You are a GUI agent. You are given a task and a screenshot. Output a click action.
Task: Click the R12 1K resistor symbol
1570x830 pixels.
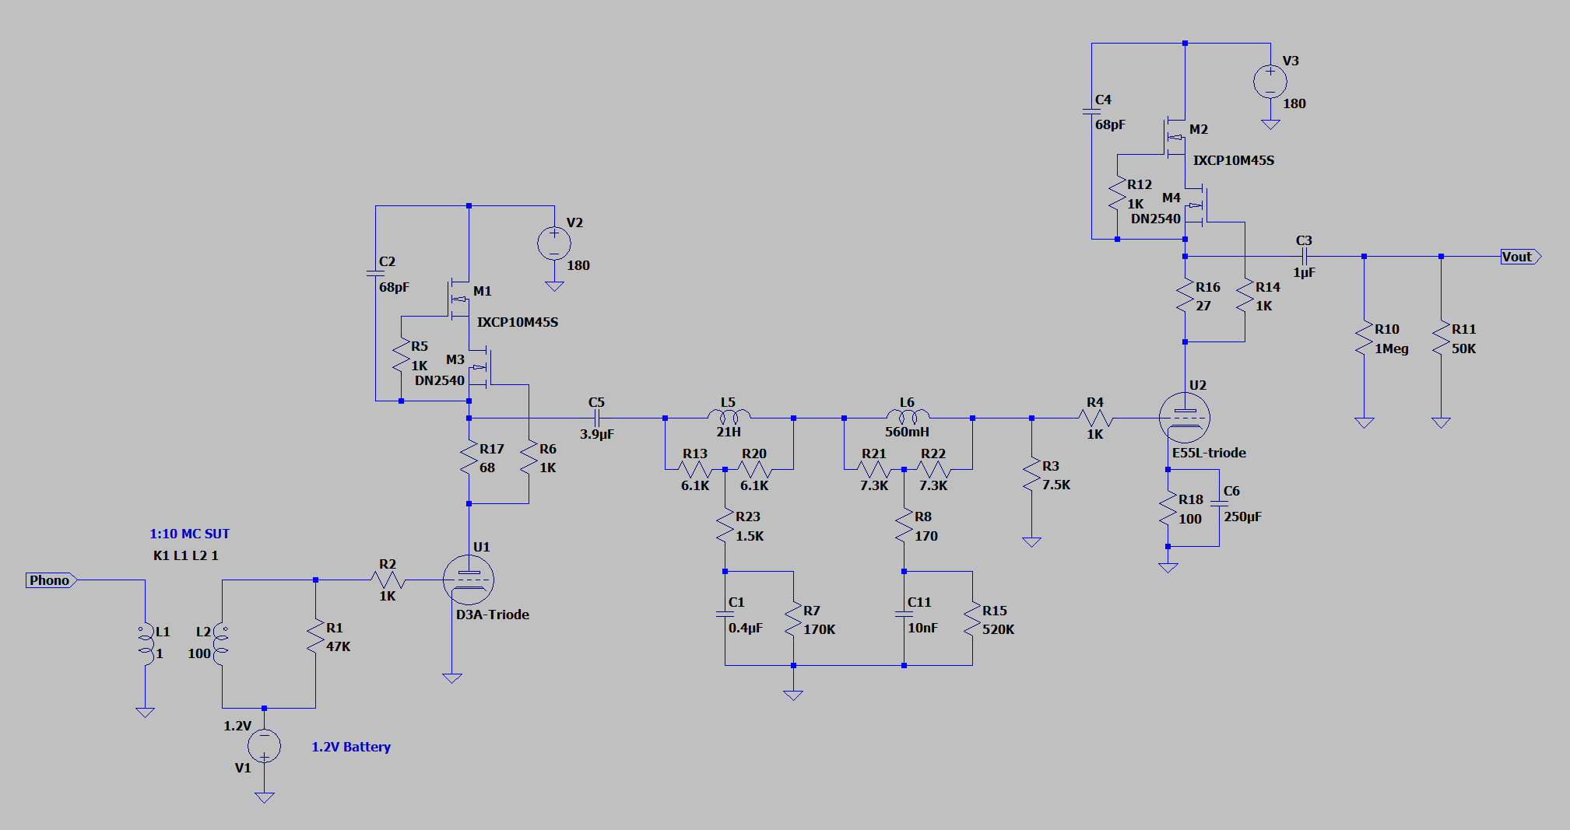click(x=1117, y=193)
